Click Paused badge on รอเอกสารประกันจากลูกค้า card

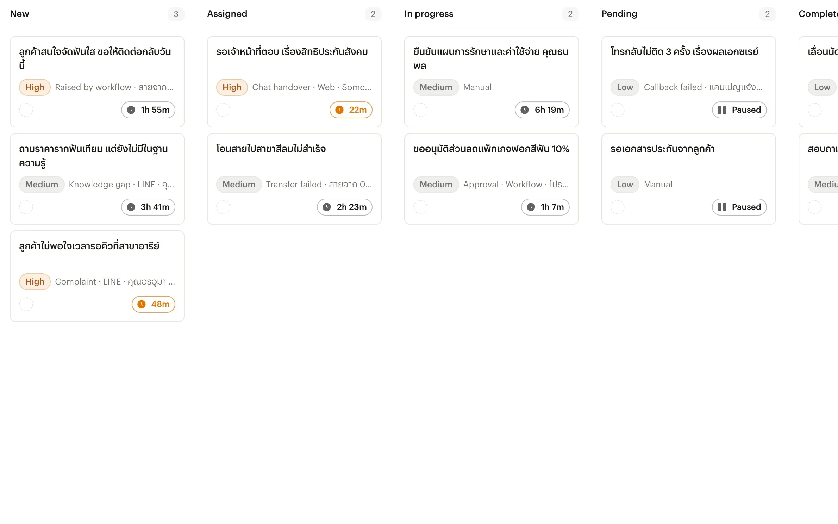coord(739,207)
